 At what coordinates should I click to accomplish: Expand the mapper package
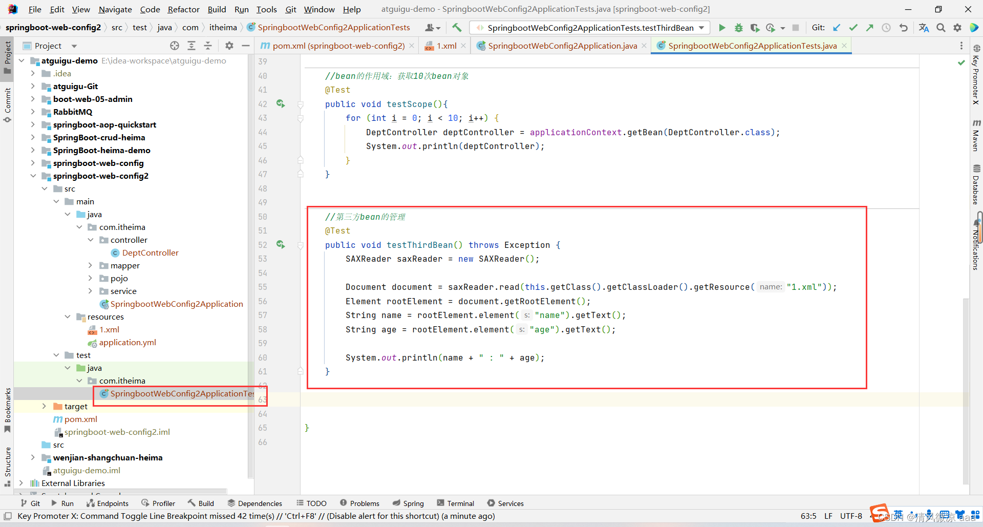pyautogui.click(x=91, y=265)
